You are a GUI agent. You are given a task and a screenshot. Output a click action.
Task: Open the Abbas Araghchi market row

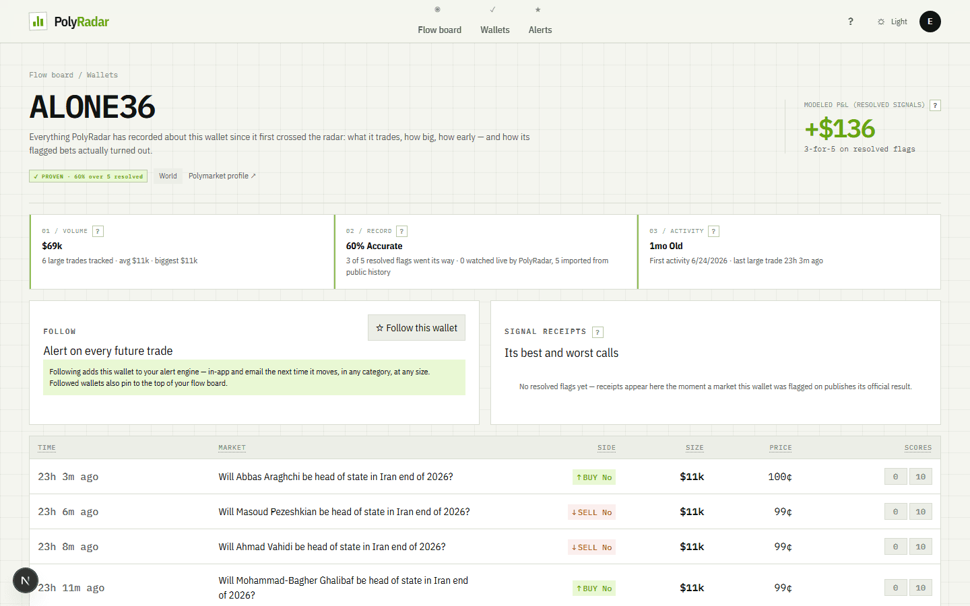(x=485, y=477)
